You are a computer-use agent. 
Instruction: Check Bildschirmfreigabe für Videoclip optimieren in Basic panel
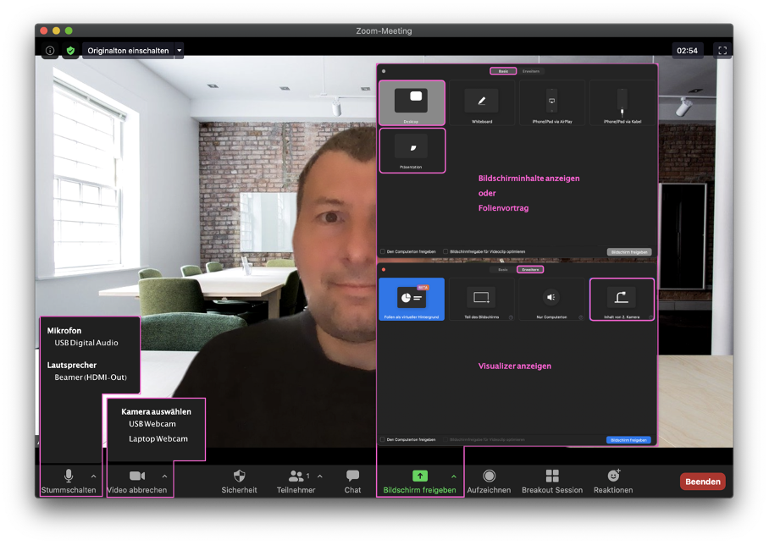pyautogui.click(x=445, y=251)
